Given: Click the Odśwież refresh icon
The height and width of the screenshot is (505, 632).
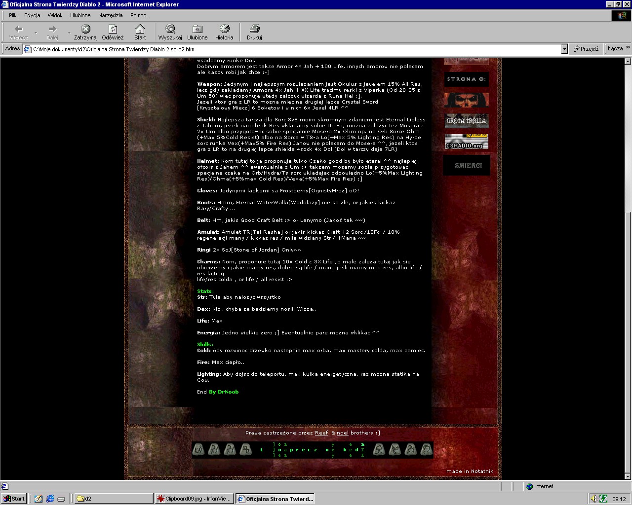Looking at the screenshot, I should coord(113,29).
